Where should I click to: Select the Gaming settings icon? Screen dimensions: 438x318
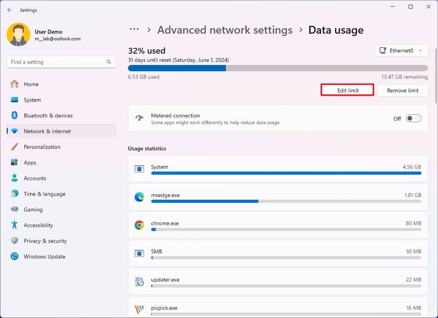click(x=14, y=210)
